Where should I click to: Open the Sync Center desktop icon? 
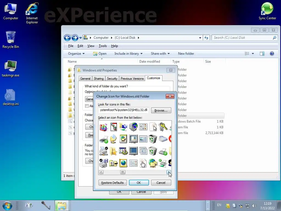pos(267,11)
